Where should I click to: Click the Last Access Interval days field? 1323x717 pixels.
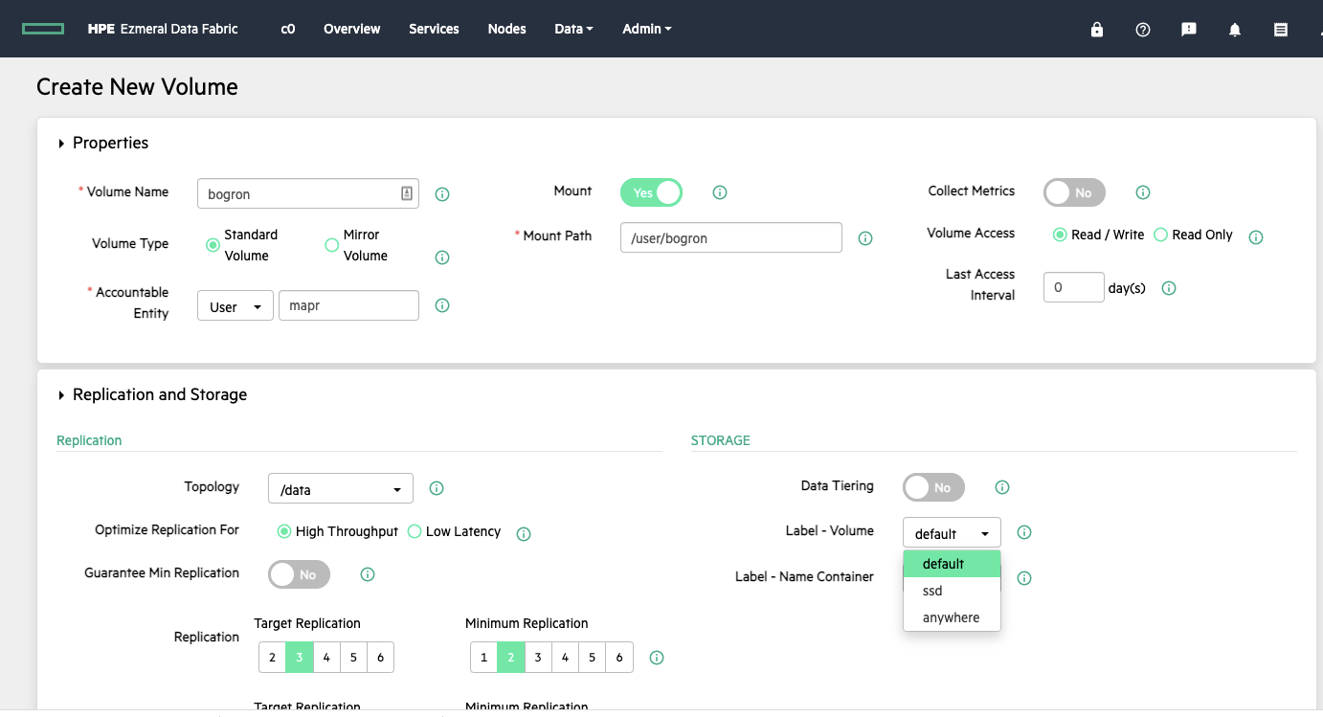coord(1074,287)
